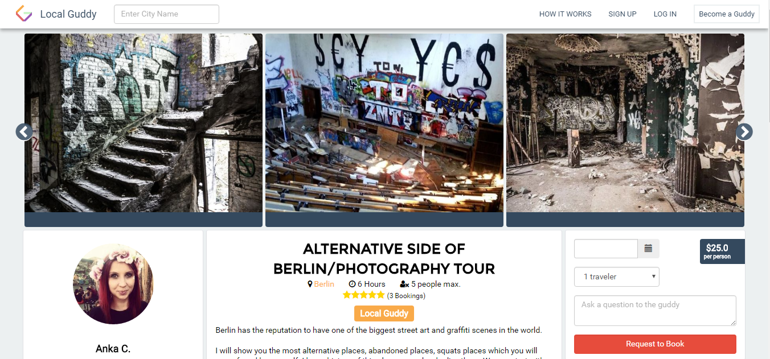Click the Become a Guddy button
The image size is (770, 359).
pos(727,14)
